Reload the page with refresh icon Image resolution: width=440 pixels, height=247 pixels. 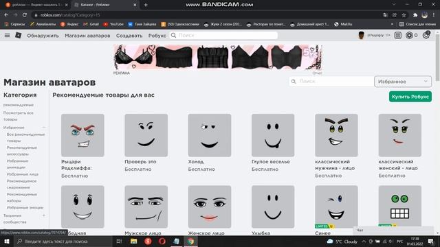click(25, 15)
